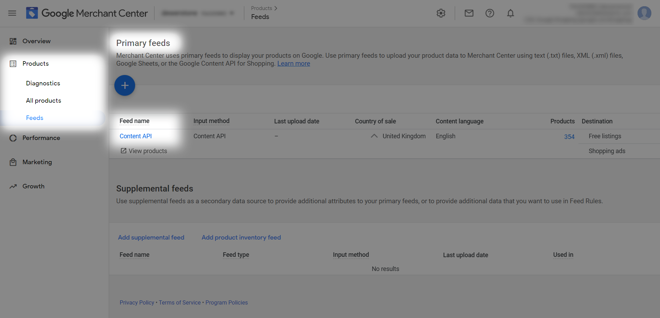Open the Privacy Policy link

[x=137, y=302]
